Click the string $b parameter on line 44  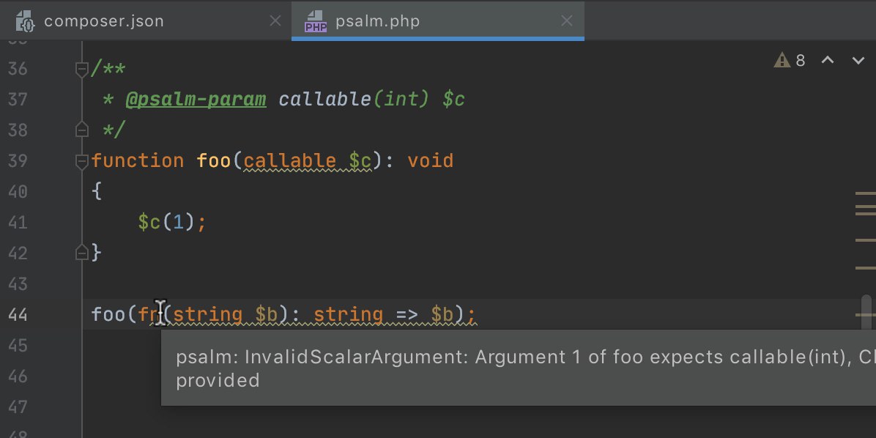click(x=226, y=314)
